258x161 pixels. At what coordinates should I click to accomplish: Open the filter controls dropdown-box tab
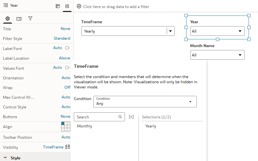19,19
